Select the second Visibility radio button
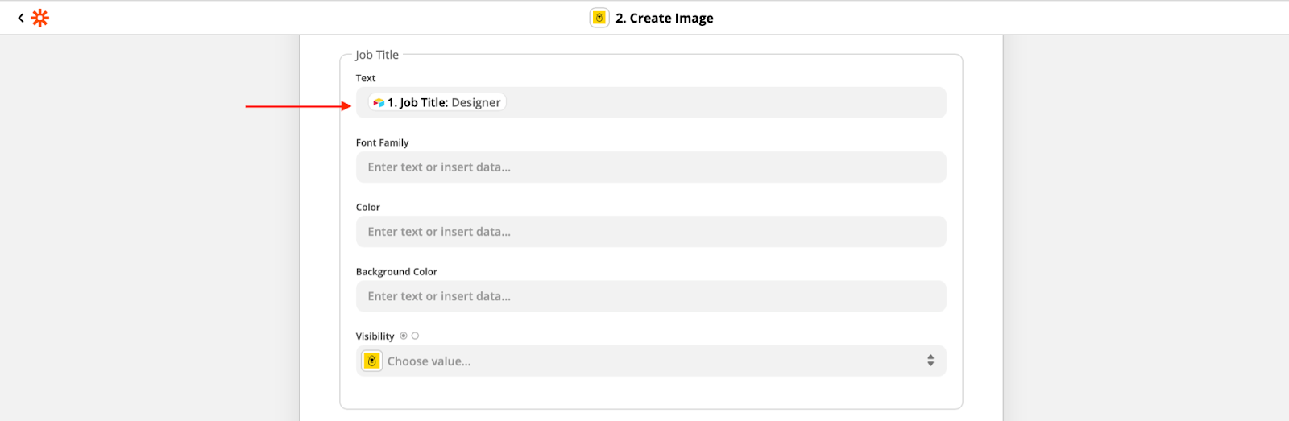This screenshot has width=1289, height=421. coord(415,336)
